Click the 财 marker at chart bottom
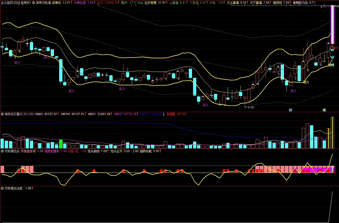Image resolution: width=339 pixels, height=223 pixels. 290,110
